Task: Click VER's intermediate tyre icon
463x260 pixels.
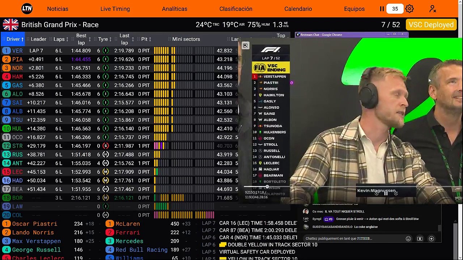Action: [106, 51]
